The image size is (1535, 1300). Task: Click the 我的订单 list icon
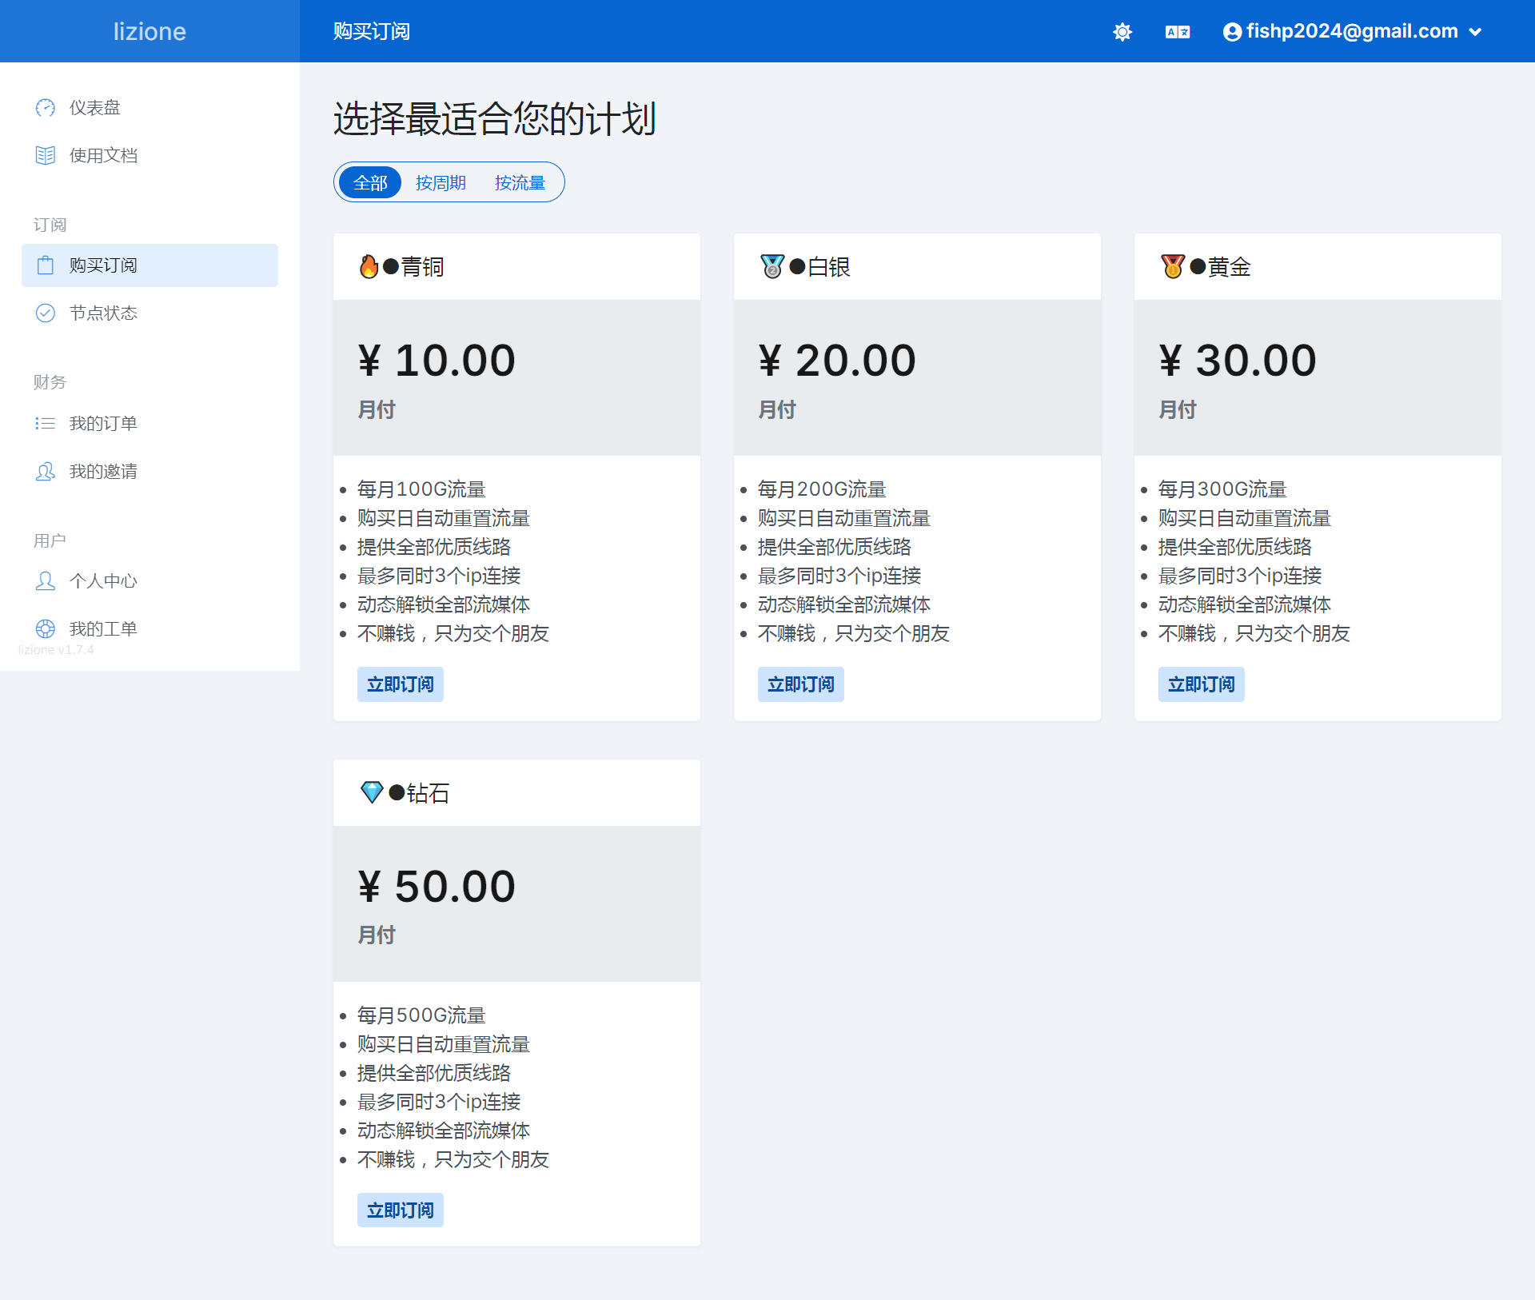46,423
